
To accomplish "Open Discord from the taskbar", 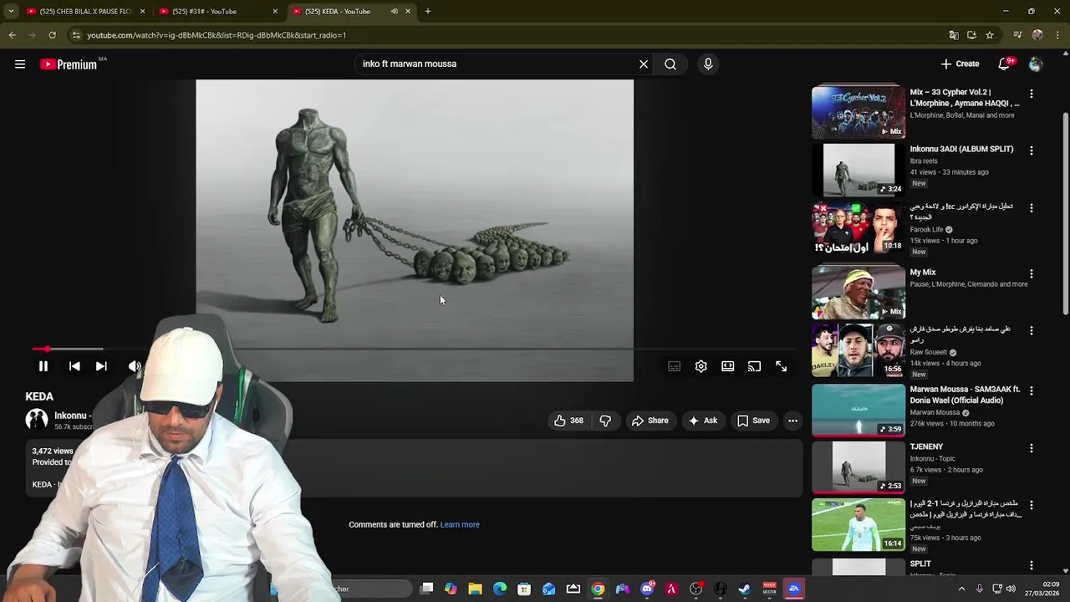I will click(647, 589).
